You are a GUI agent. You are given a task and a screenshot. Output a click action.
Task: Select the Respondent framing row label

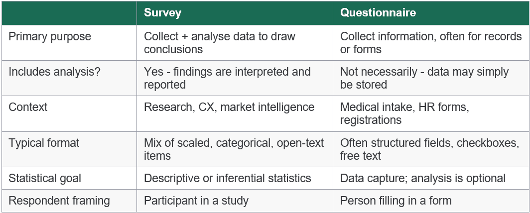pyautogui.click(x=59, y=201)
